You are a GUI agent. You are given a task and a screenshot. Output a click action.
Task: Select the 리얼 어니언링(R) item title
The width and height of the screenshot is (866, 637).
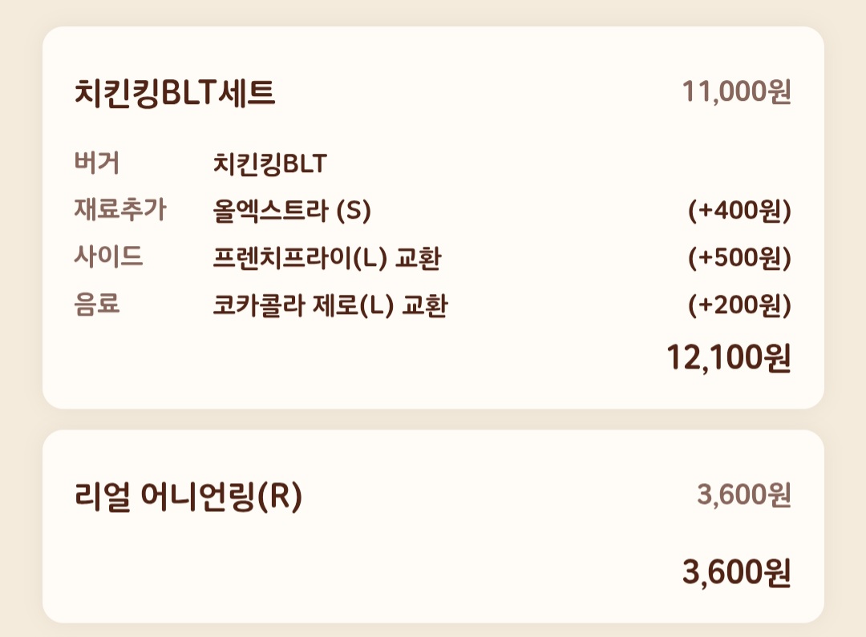(x=188, y=496)
